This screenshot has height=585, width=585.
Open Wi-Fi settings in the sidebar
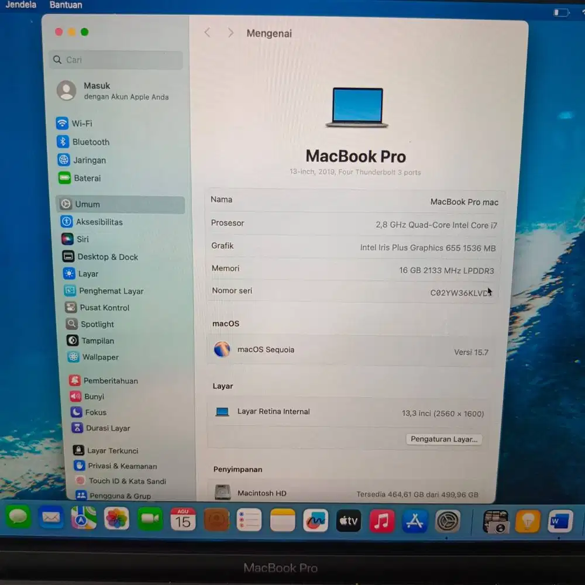pos(75,123)
